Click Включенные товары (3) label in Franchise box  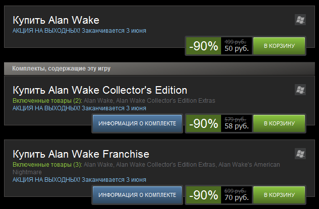point(47,165)
